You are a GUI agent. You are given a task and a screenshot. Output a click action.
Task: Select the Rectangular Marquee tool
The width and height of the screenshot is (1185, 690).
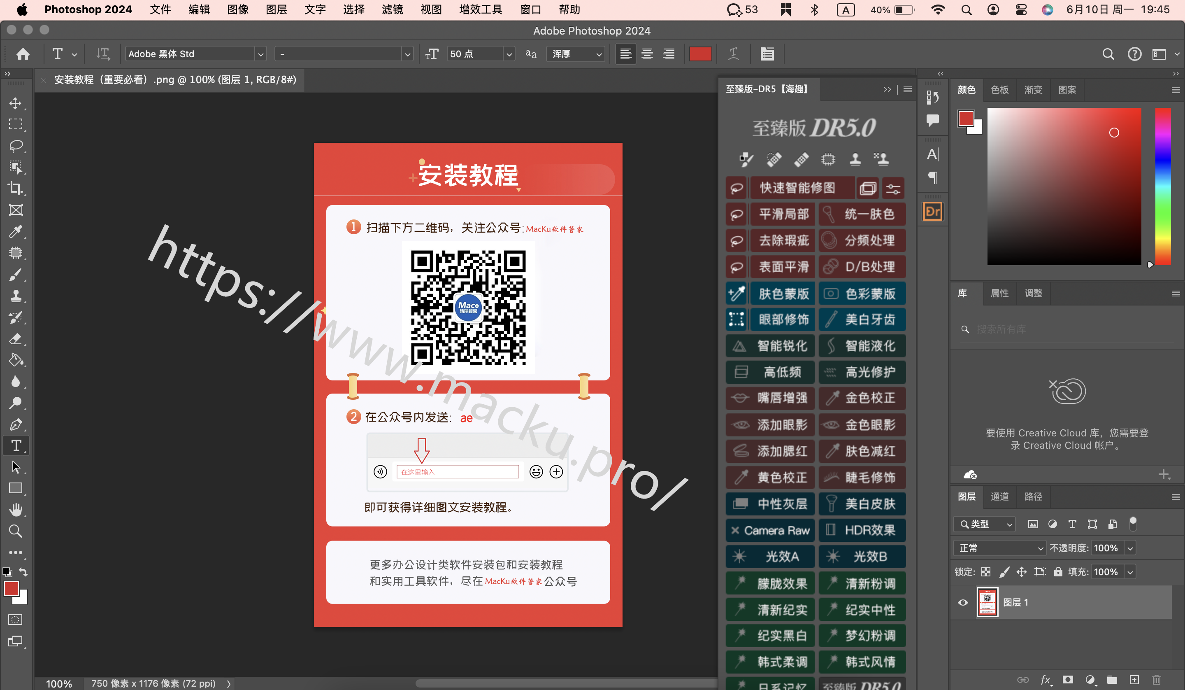[x=16, y=124]
